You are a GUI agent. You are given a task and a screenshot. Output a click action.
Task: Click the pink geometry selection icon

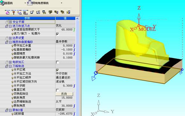coord(7,13)
